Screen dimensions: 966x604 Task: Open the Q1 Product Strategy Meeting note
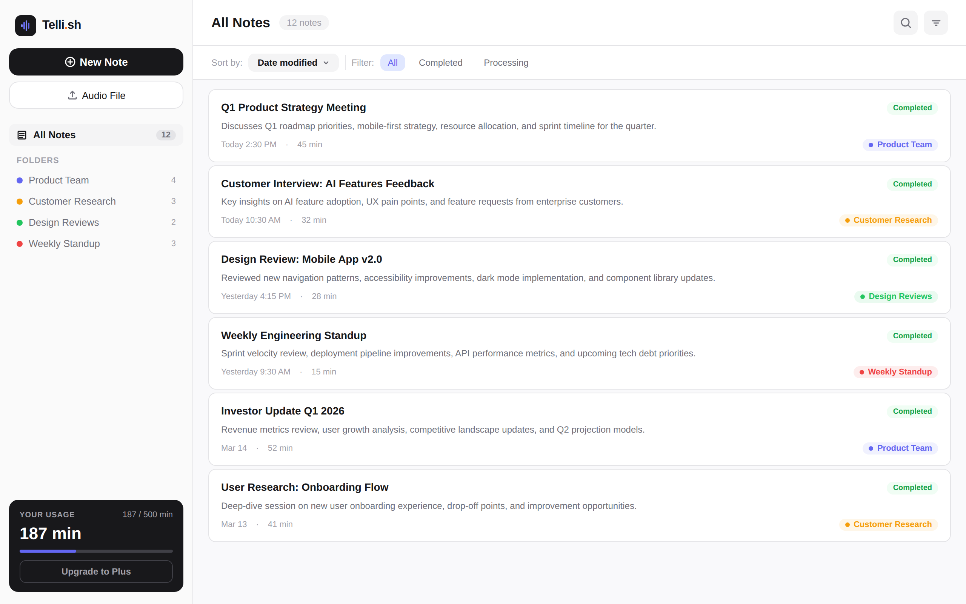click(x=294, y=108)
